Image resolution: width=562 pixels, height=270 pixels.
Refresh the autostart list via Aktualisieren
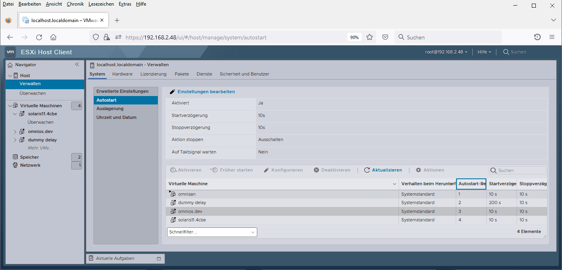coord(383,170)
